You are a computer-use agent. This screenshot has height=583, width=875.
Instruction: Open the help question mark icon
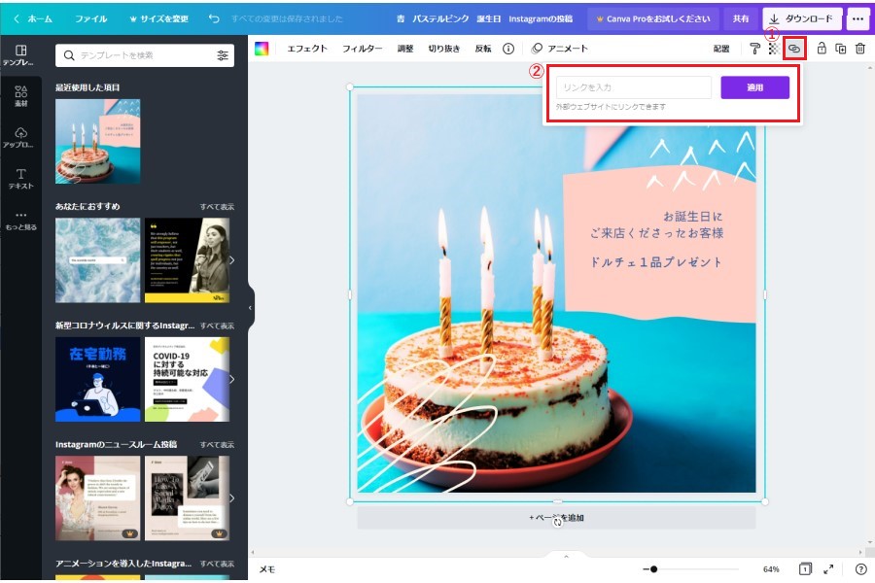coord(860,569)
